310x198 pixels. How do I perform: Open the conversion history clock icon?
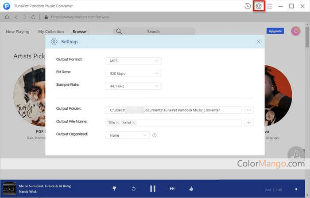click(248, 6)
